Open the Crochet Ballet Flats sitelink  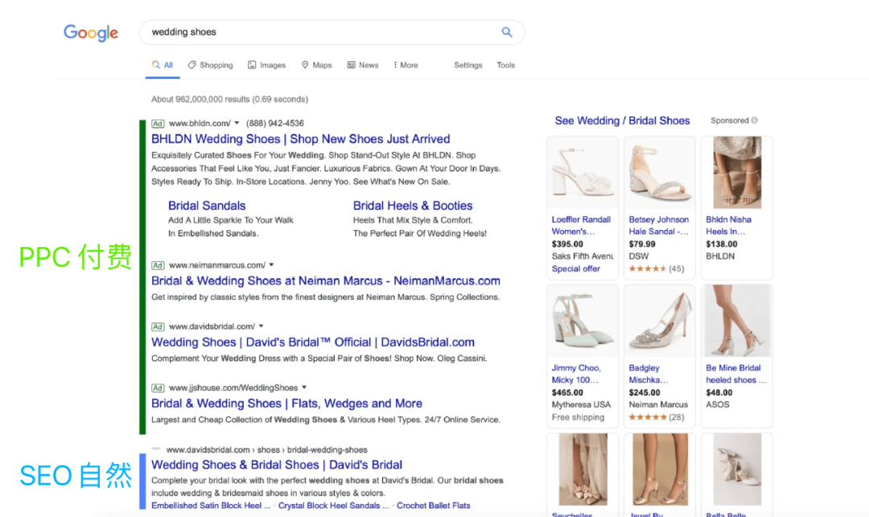(434, 506)
